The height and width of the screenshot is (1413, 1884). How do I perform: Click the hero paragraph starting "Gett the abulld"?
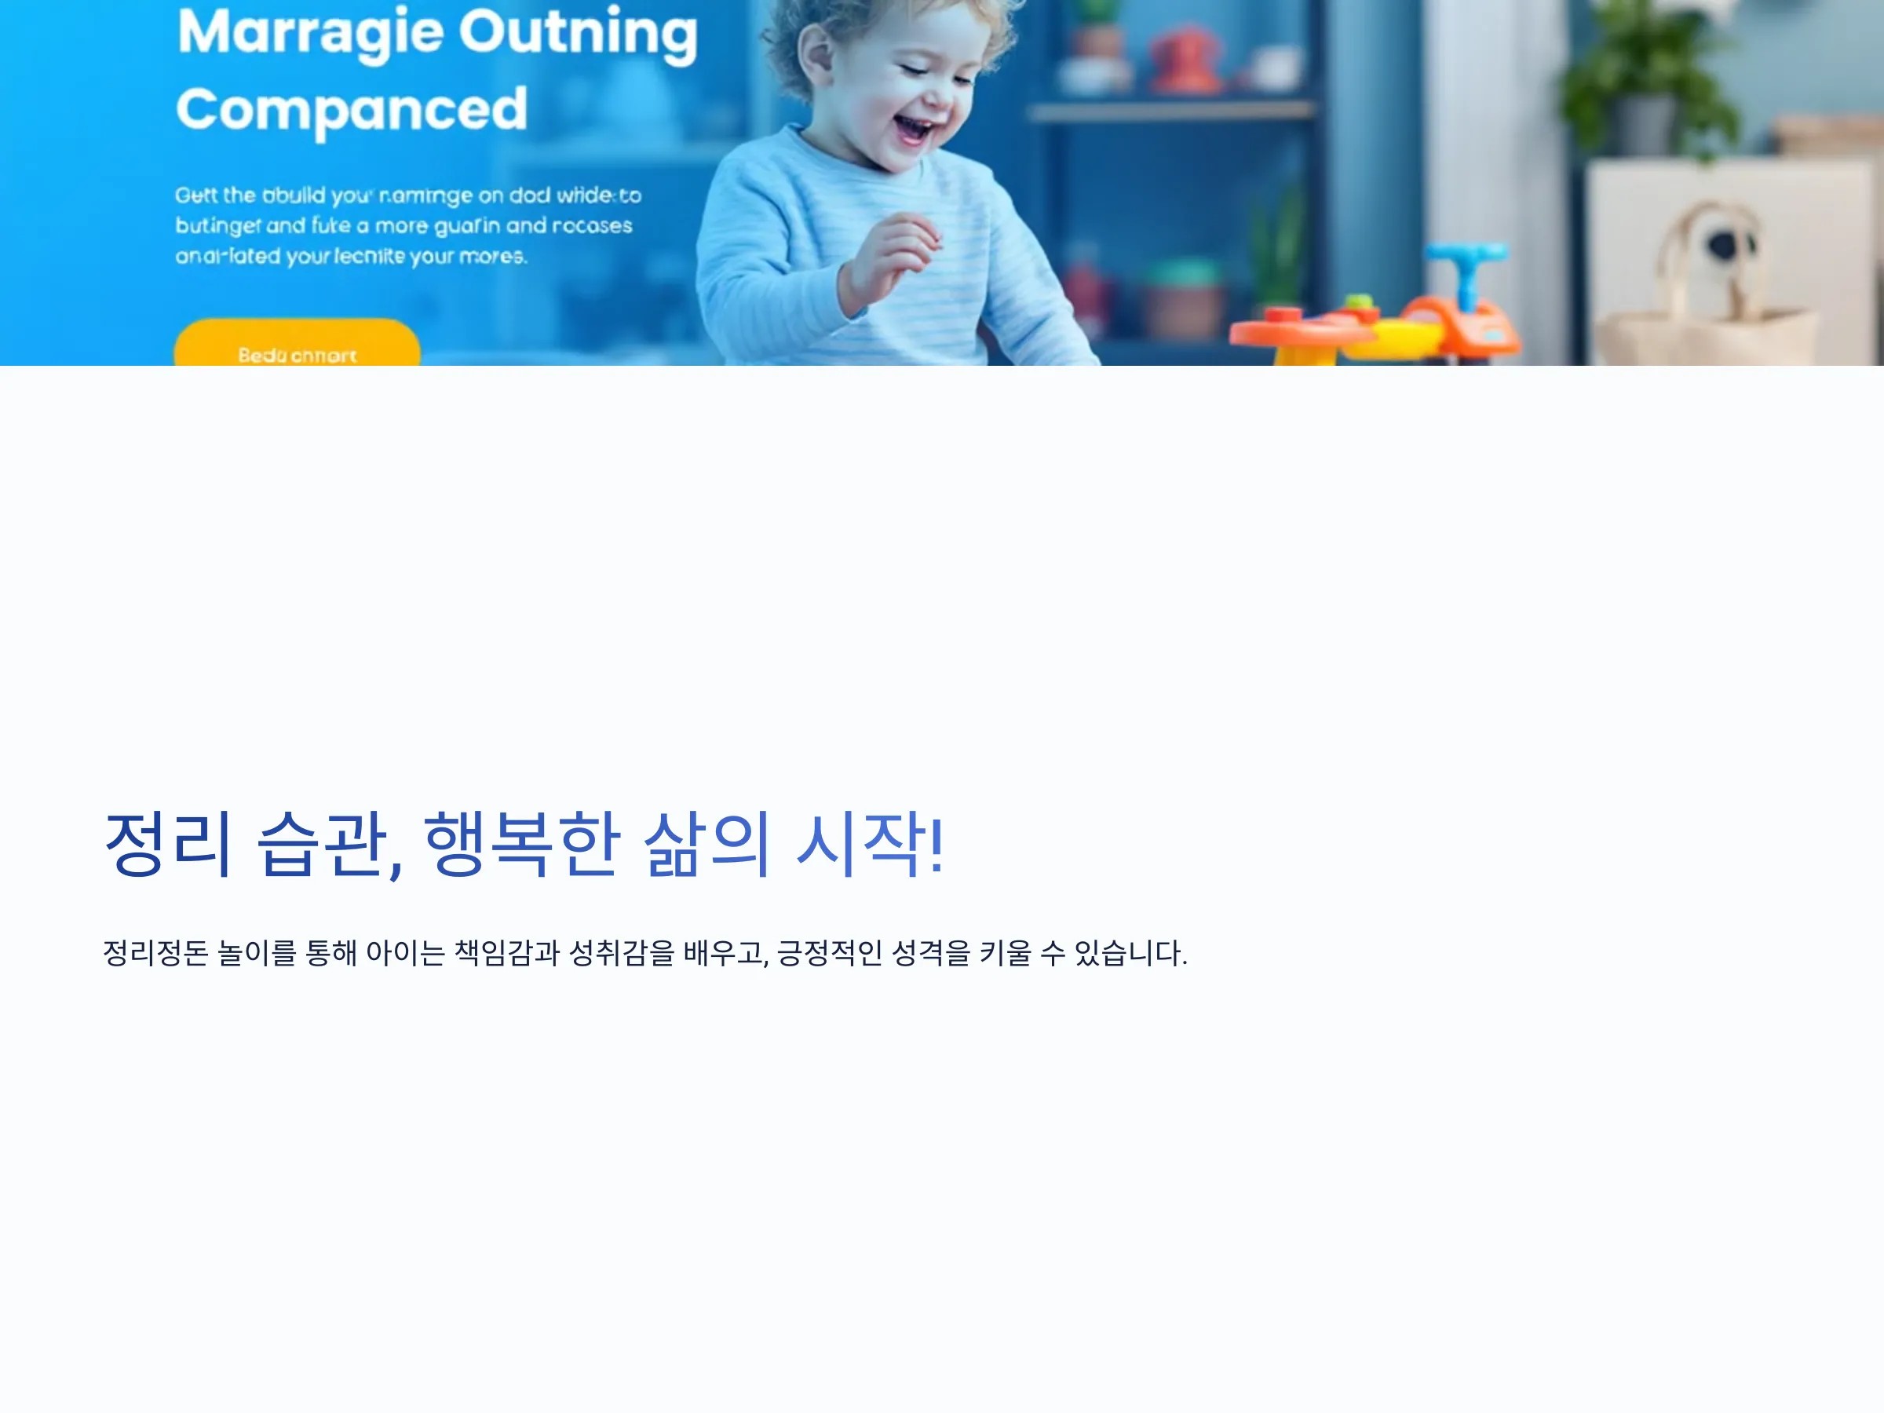tap(408, 226)
